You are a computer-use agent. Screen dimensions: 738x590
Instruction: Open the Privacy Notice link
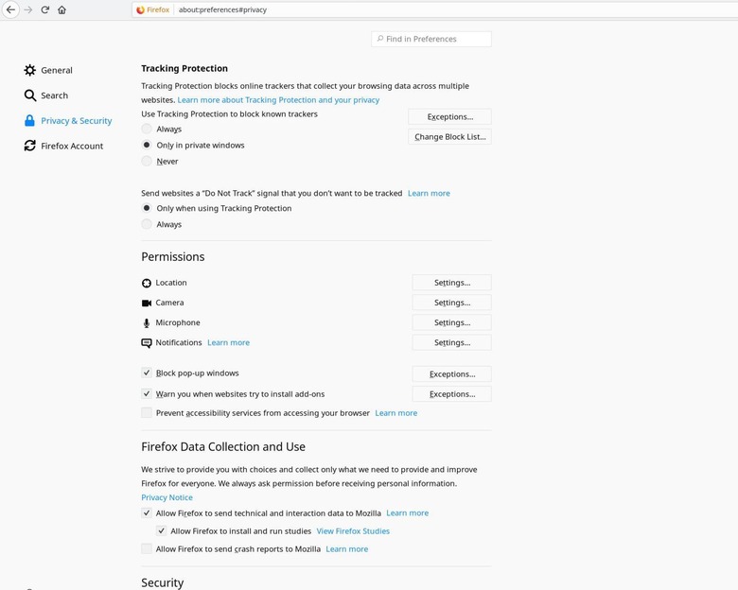[167, 497]
